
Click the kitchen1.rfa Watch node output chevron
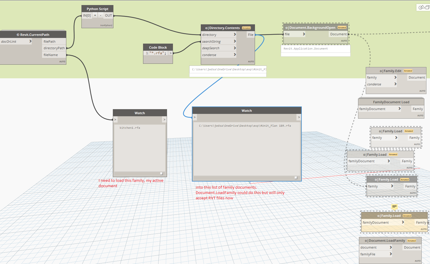coord(164,119)
